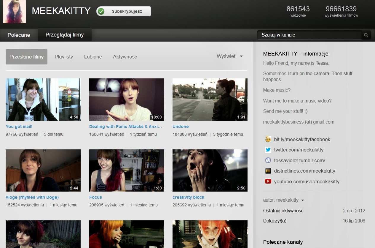Click the Dołączył(a) 16 lip 2006 date
Viewport: 375px width, 248px height.
tap(354, 221)
